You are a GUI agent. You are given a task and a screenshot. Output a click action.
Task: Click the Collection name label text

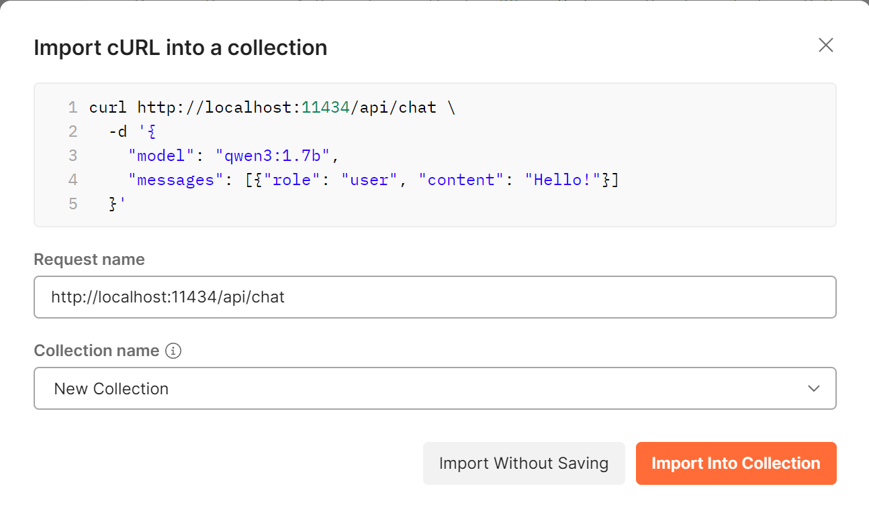coord(97,351)
